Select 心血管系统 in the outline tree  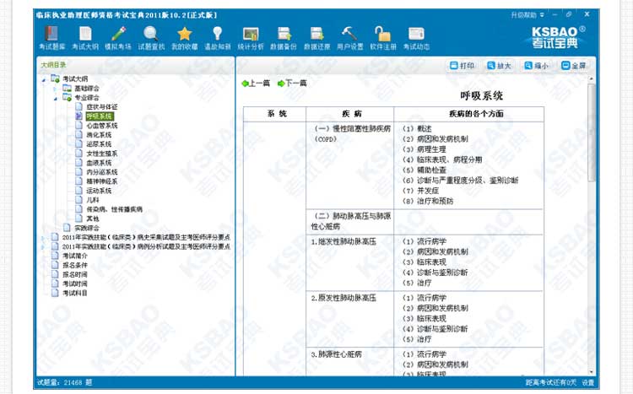pos(101,125)
